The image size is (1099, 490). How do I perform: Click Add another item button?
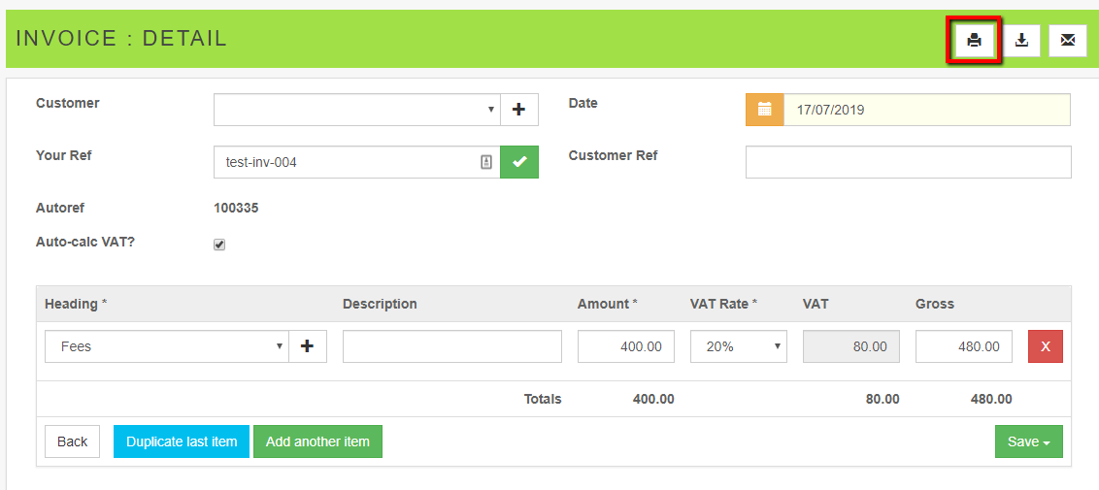tap(317, 441)
